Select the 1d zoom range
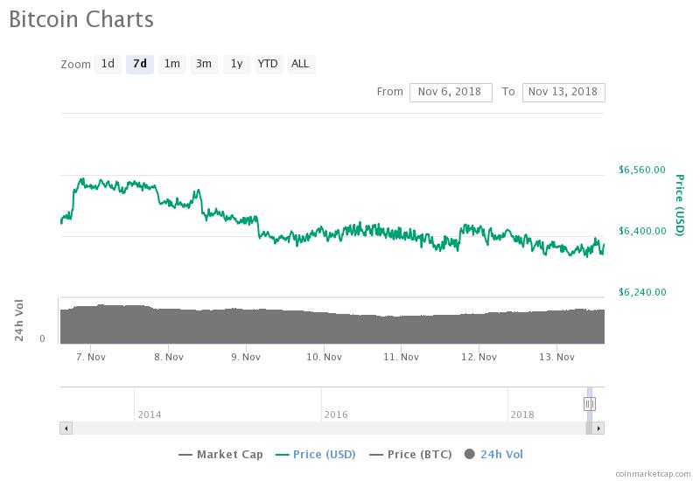Viewport: 700px width, 481px height. (x=108, y=64)
